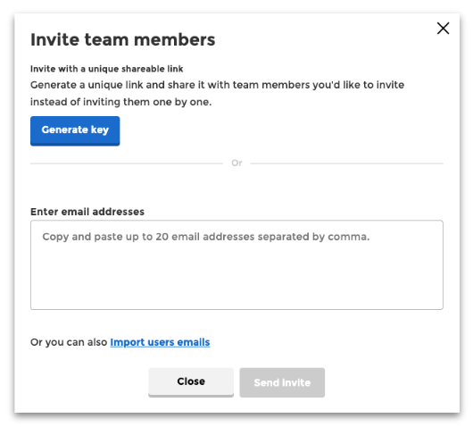Click the 'instead of inviting them one by one' line
Screen dimensions: 473x427
[121, 102]
